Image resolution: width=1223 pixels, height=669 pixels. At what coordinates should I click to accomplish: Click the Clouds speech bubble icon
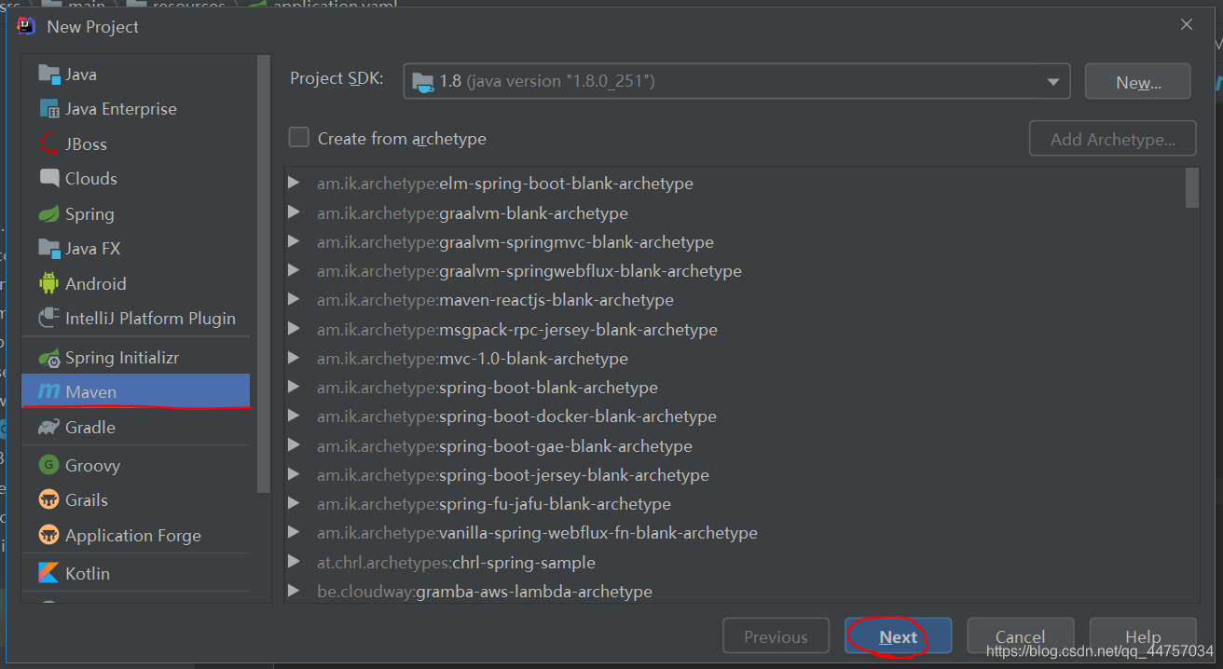tap(48, 178)
